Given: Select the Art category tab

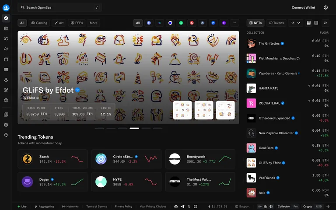Looking at the screenshot, I should [59, 23].
